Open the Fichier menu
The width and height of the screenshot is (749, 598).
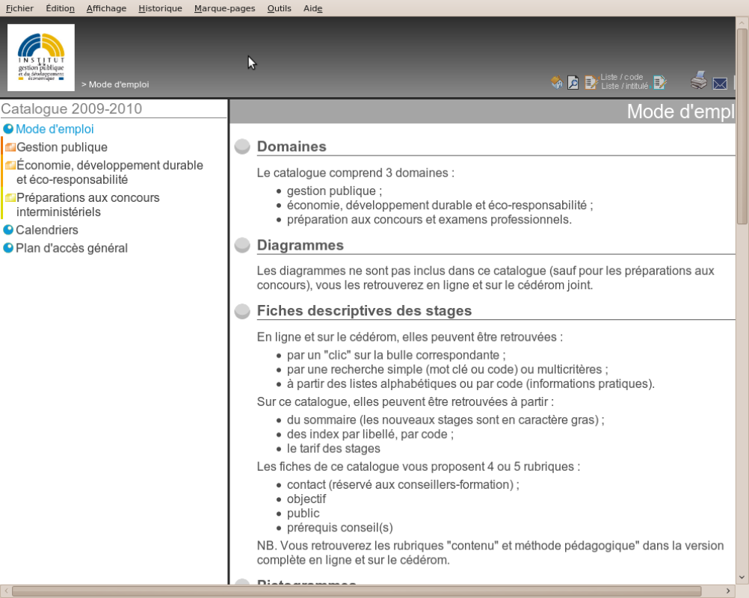coord(19,8)
